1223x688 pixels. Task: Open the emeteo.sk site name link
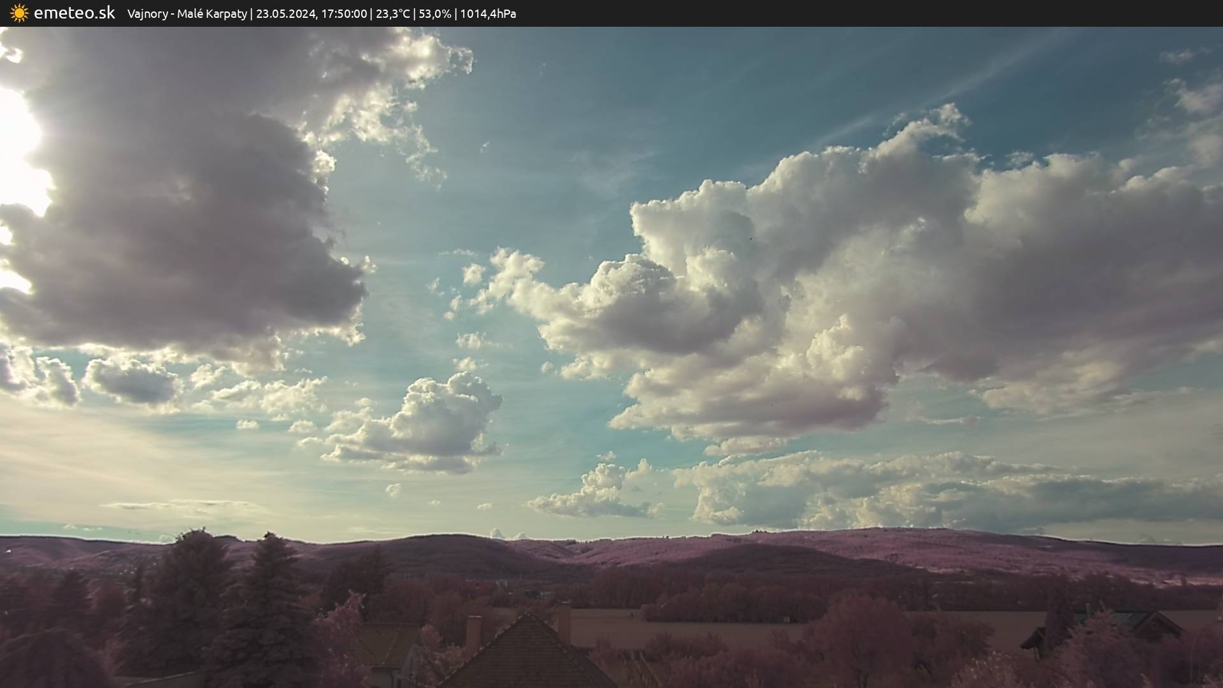point(74,13)
